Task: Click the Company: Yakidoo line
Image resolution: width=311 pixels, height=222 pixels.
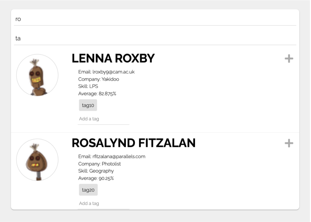Action: pos(99,79)
